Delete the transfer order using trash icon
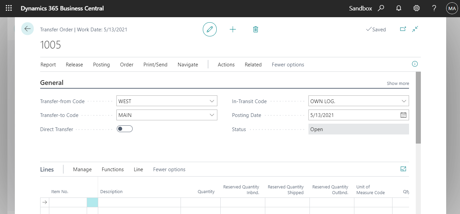This screenshot has width=460, height=214. tap(255, 29)
